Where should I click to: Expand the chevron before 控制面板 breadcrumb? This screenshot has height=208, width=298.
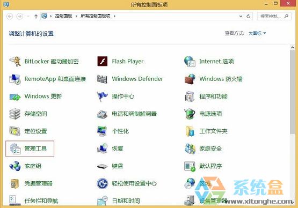point(51,16)
